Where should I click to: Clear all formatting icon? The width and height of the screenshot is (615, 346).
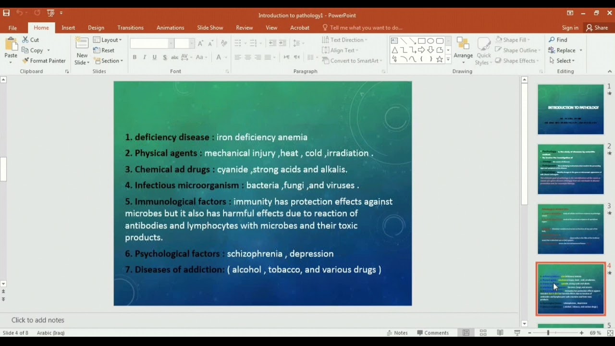point(224,43)
